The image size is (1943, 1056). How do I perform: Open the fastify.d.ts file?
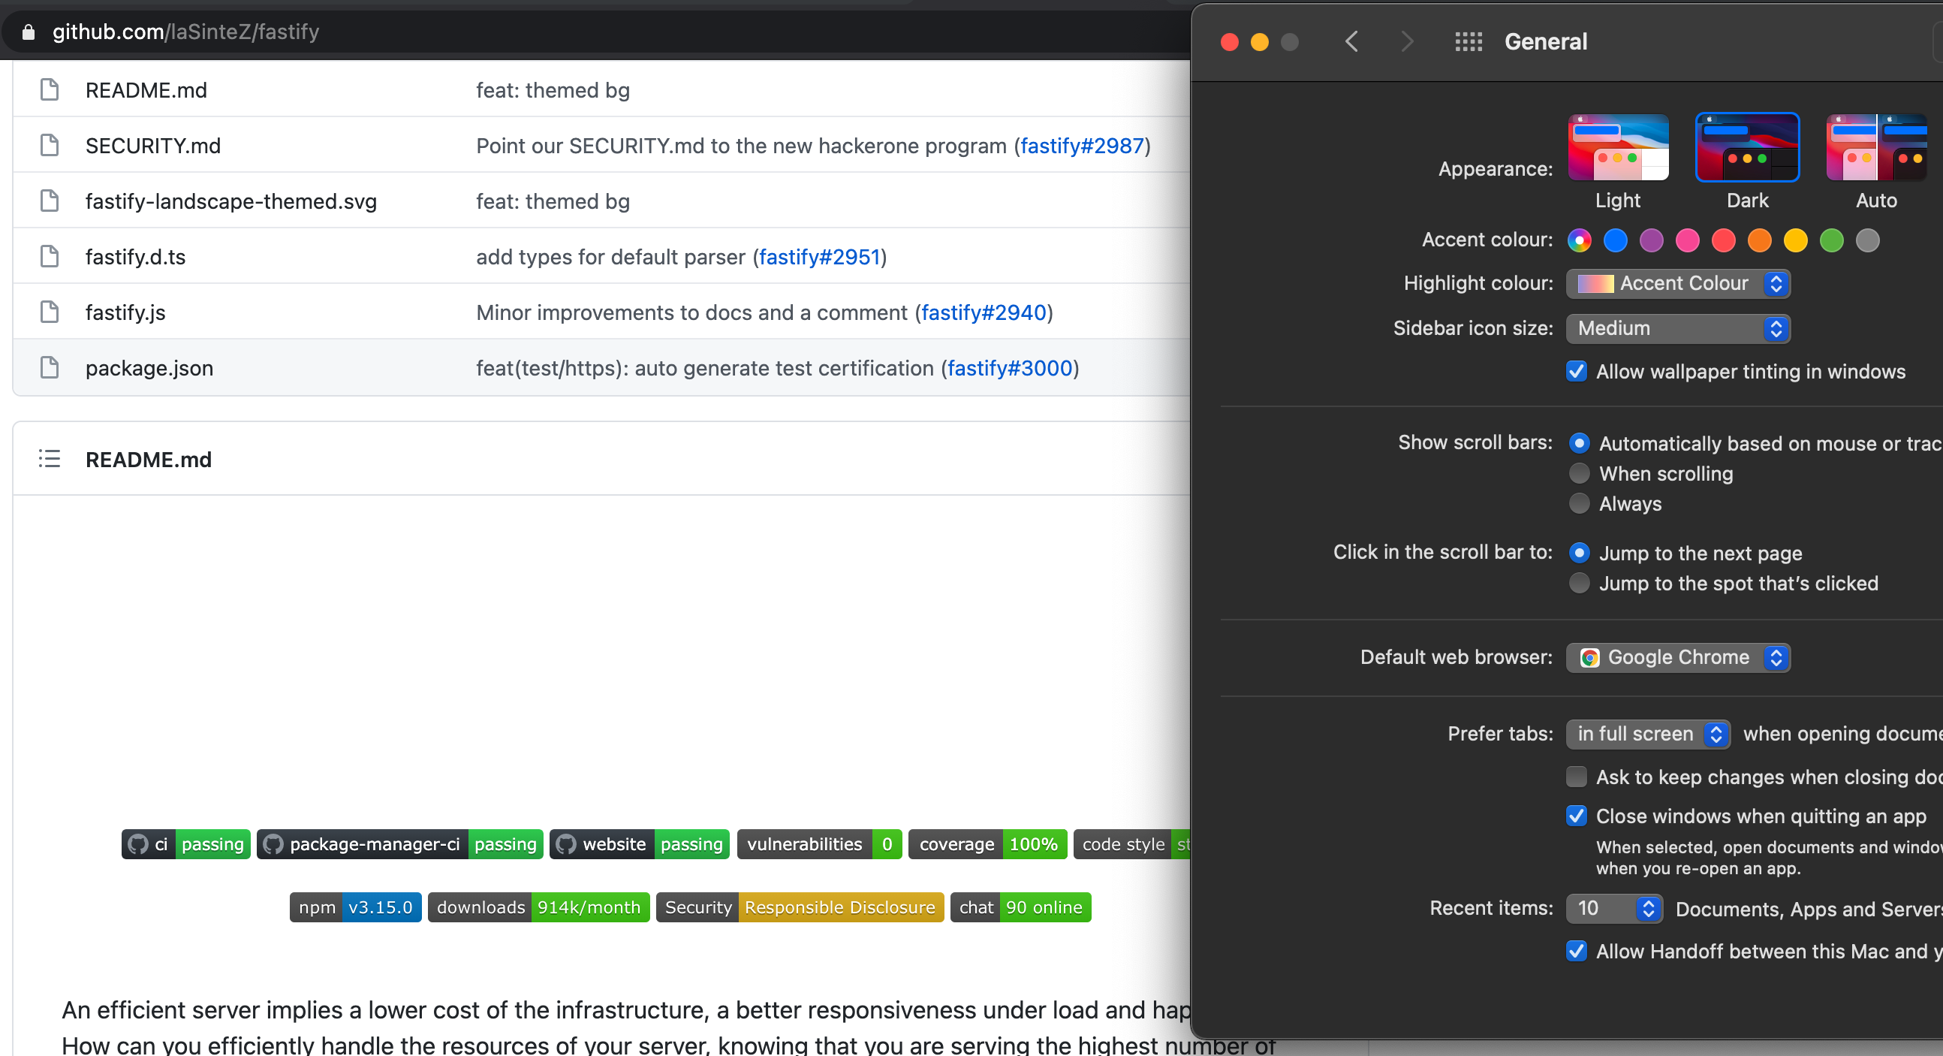point(136,257)
